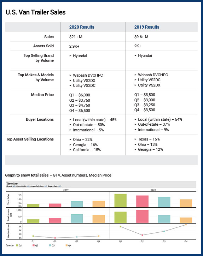This screenshot has height=256, width=203.
Task: Click the pink Q2 legend swatch
Action: (34, 245)
